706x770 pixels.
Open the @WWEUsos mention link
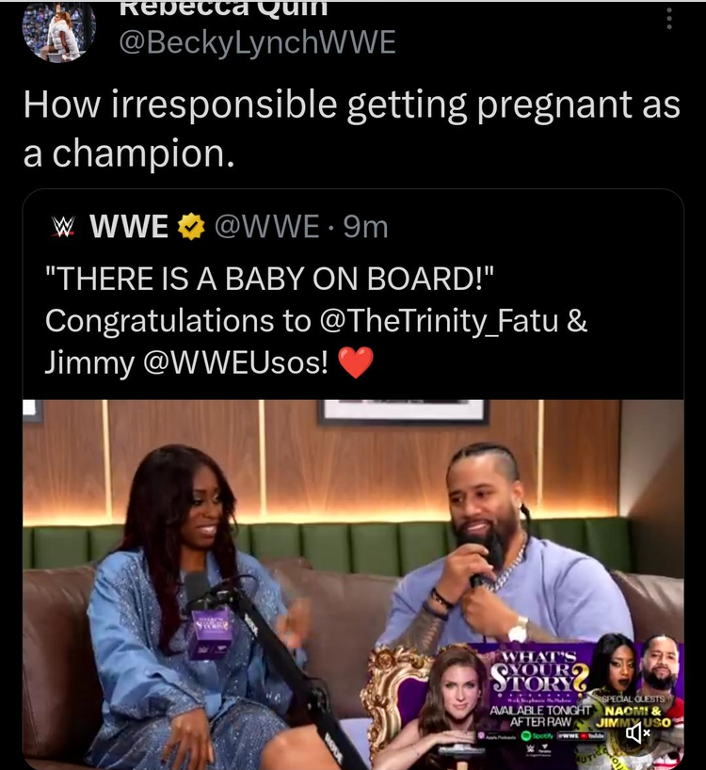pos(235,363)
